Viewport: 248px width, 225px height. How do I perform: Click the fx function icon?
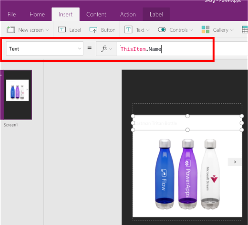point(104,49)
